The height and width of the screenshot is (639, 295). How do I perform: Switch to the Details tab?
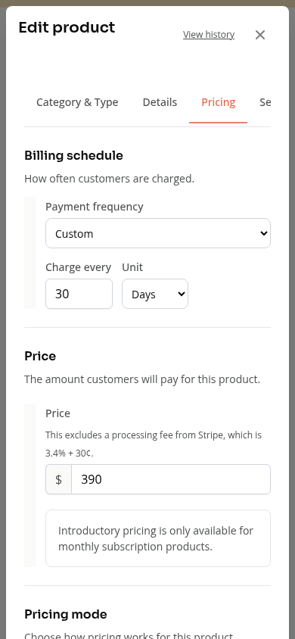160,102
